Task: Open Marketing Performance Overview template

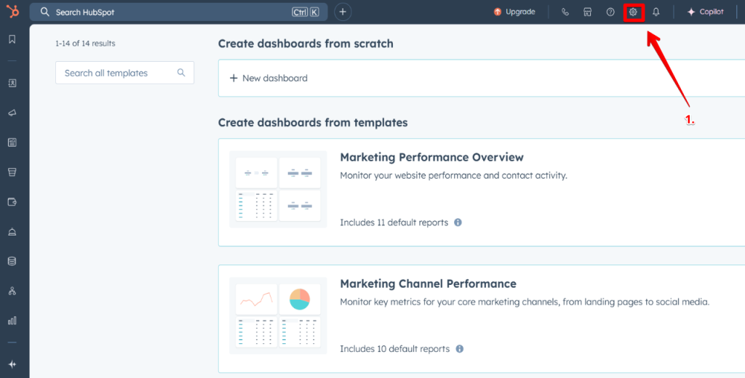Action: click(431, 157)
